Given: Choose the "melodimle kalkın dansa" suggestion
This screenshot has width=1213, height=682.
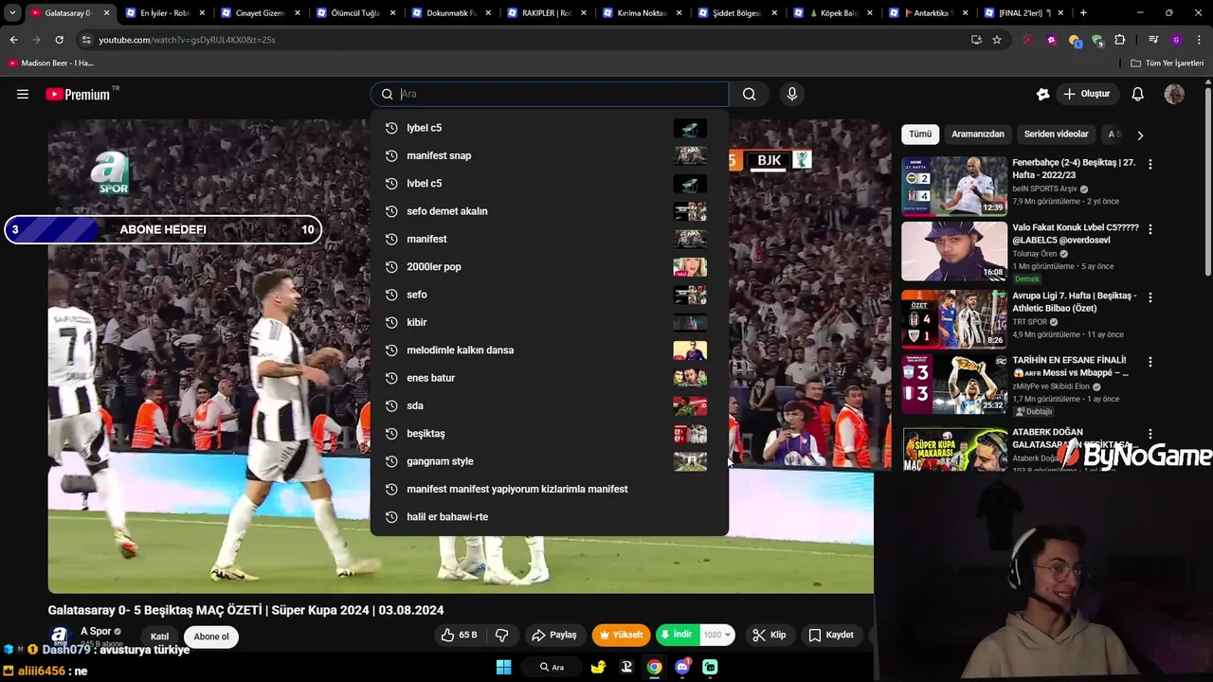Looking at the screenshot, I should point(550,350).
